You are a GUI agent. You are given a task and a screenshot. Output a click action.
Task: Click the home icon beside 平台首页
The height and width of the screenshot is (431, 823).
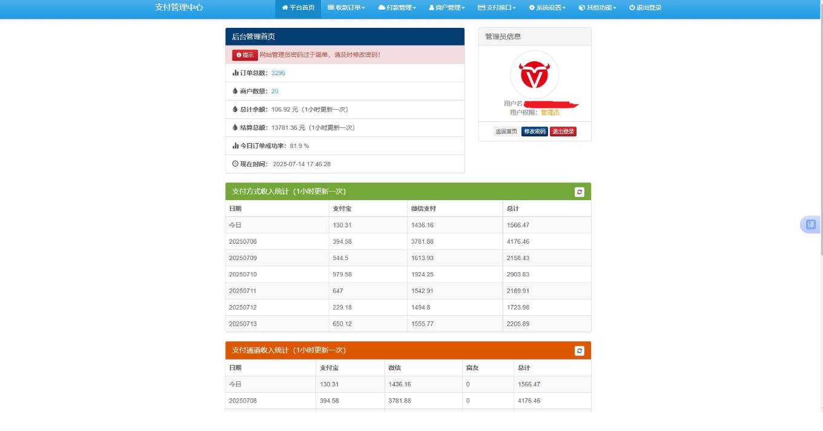285,8
